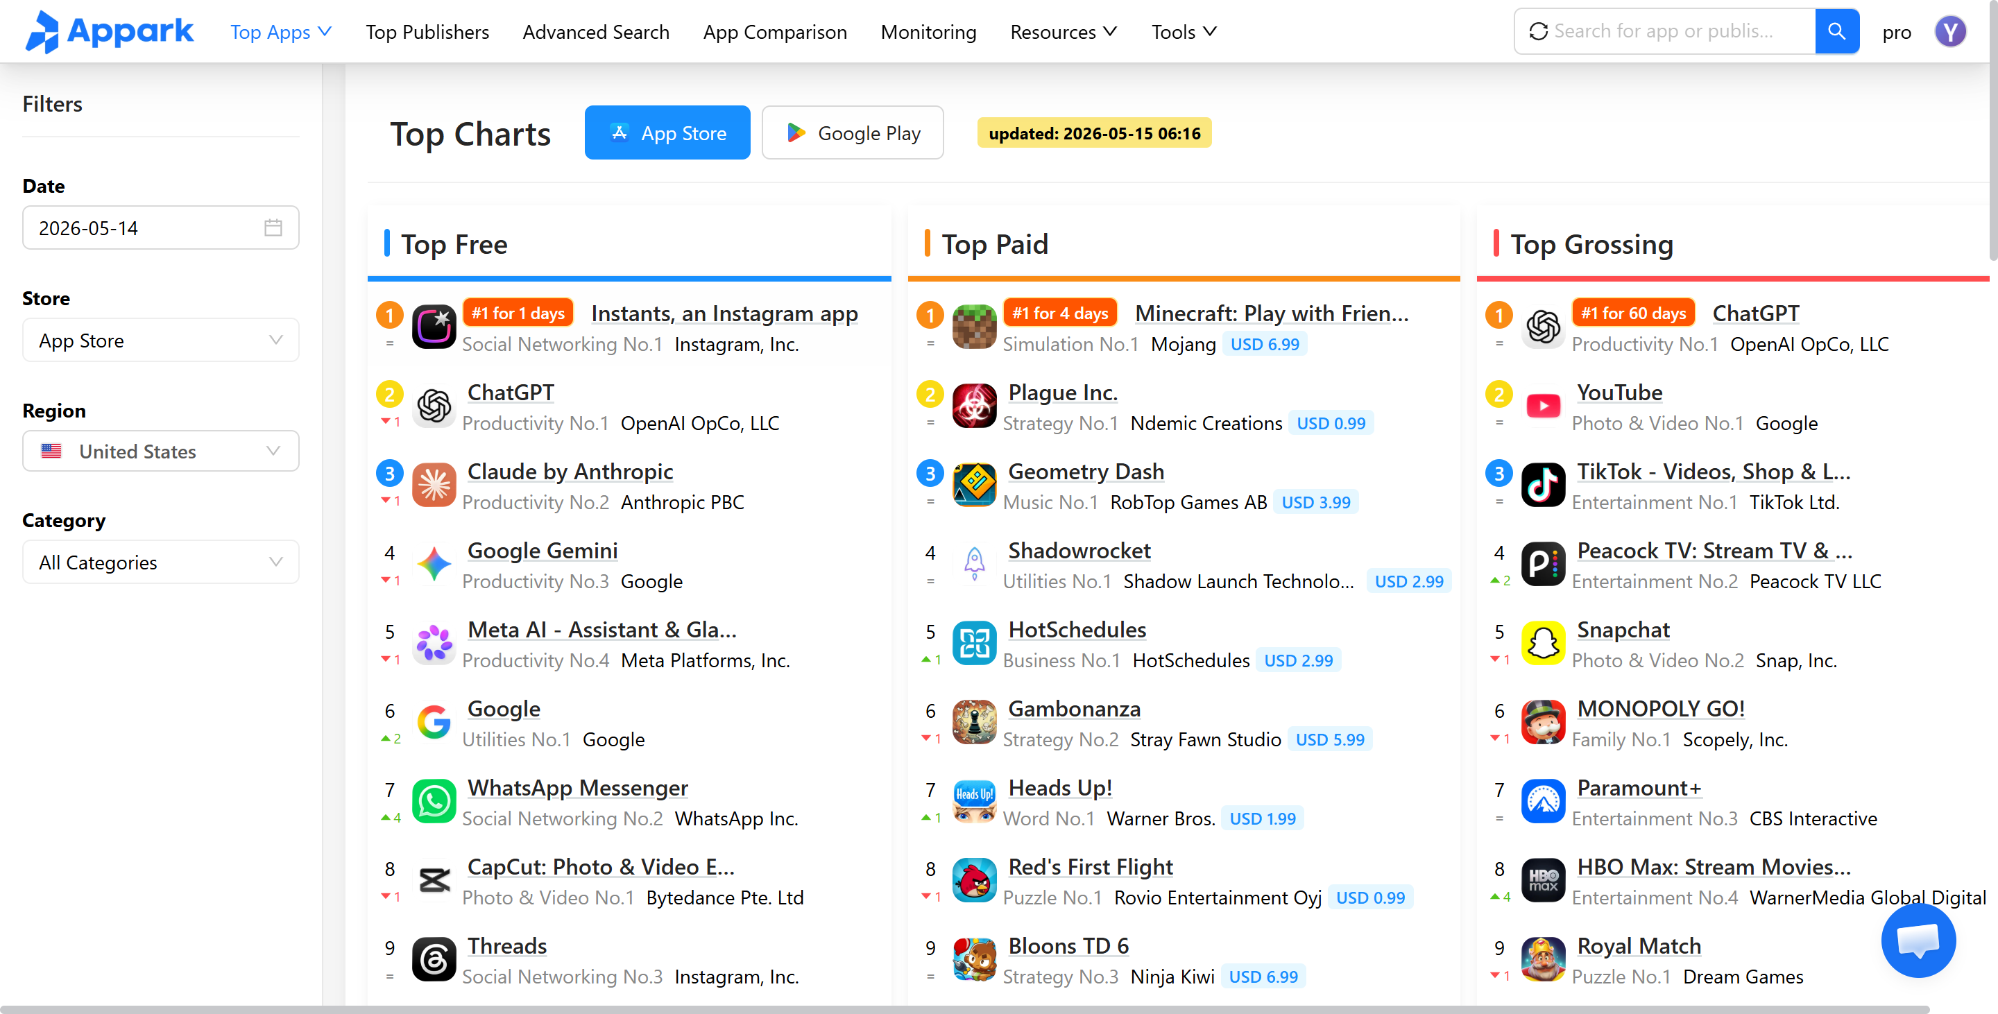Open the Store dropdown showing App Store
This screenshot has width=1998, height=1014.
pos(160,341)
